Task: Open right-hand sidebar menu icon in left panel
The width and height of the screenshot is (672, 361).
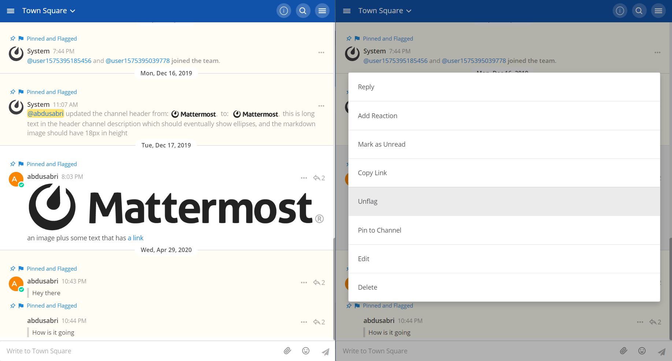Action: (x=322, y=11)
